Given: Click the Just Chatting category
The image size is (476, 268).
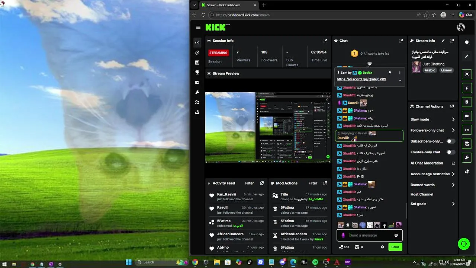Looking at the screenshot, I should click(x=433, y=64).
